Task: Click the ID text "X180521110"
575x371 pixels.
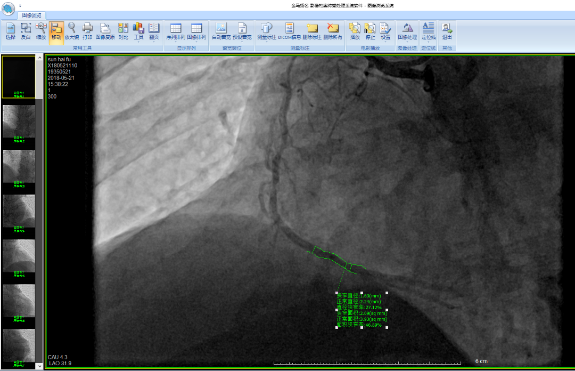Action: click(62, 66)
